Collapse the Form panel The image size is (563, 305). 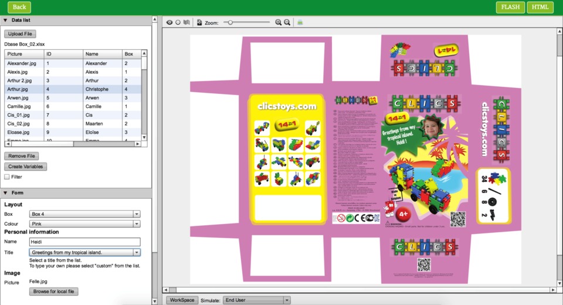tap(5, 193)
